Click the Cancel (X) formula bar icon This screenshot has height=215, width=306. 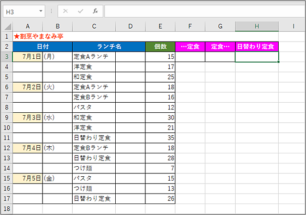tap(66, 11)
